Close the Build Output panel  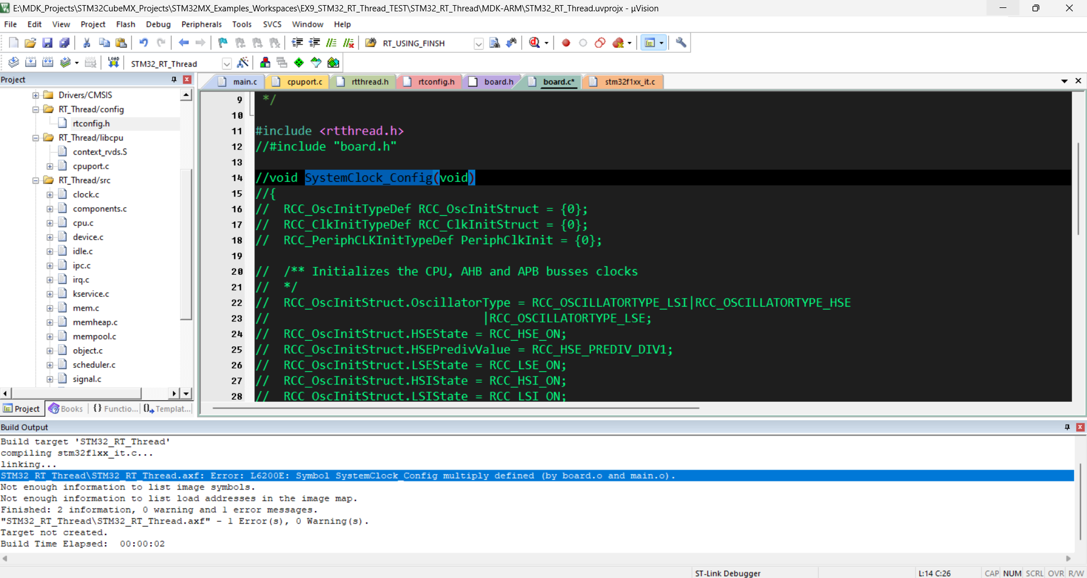point(1080,427)
